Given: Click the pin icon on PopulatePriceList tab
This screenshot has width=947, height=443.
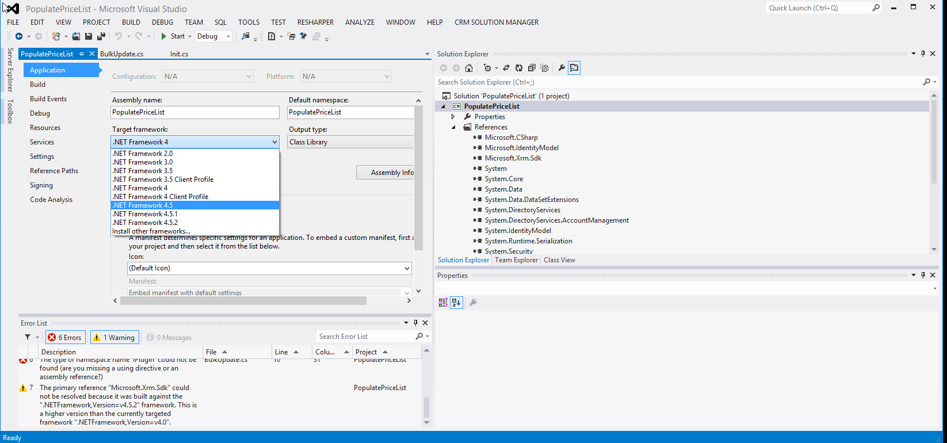Looking at the screenshot, I should [x=81, y=54].
